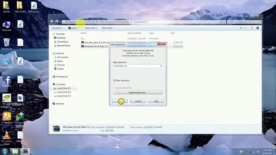Select the UC Browser desktop icon
Viewport: 276px width, 155px height.
point(6,118)
